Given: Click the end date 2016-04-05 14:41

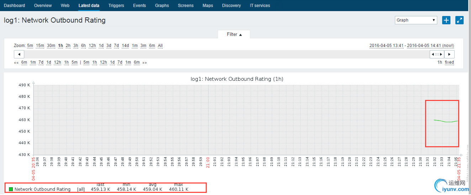Looking at the screenshot, I should click(x=430, y=46).
